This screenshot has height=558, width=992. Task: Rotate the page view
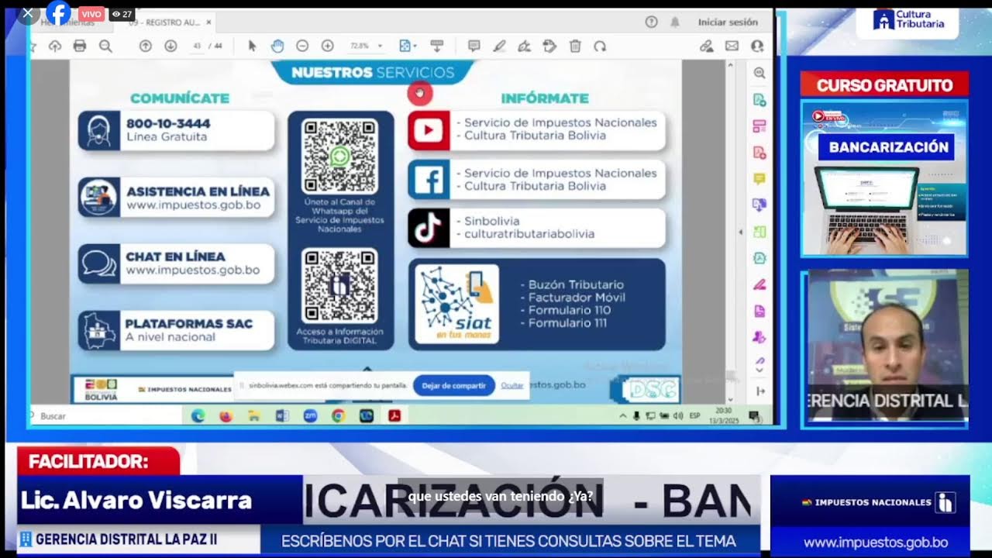(600, 46)
